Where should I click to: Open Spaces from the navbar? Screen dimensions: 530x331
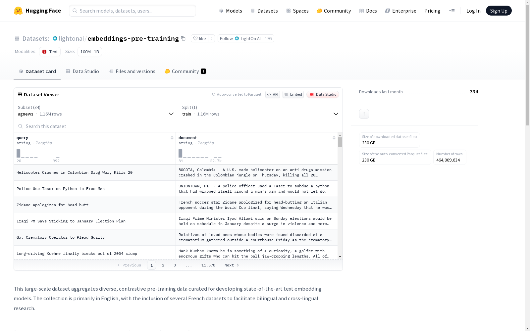[297, 11]
